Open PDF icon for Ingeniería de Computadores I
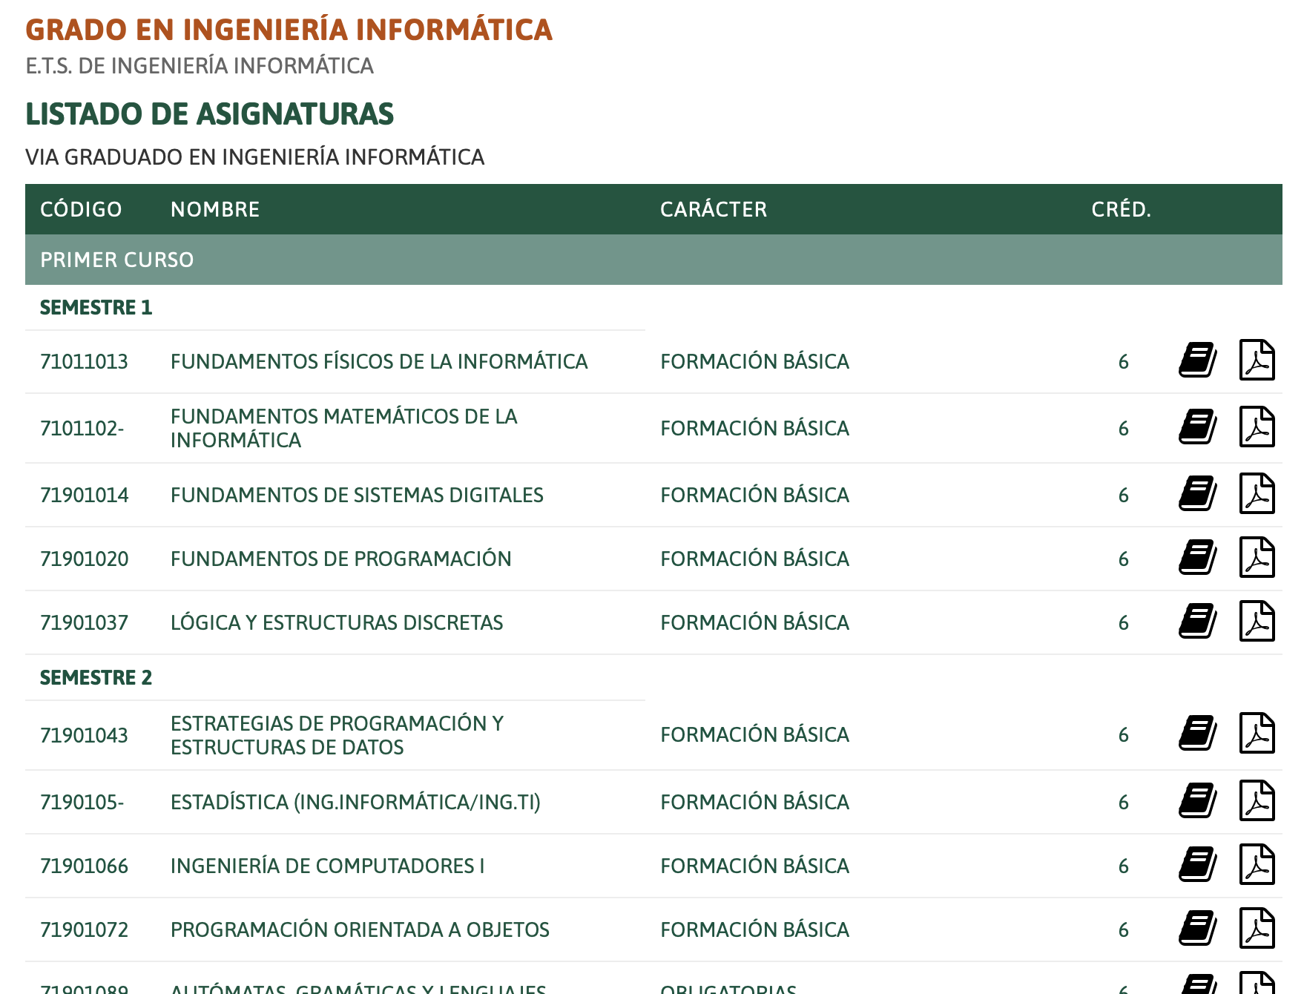Image resolution: width=1304 pixels, height=994 pixels. pos(1257,864)
